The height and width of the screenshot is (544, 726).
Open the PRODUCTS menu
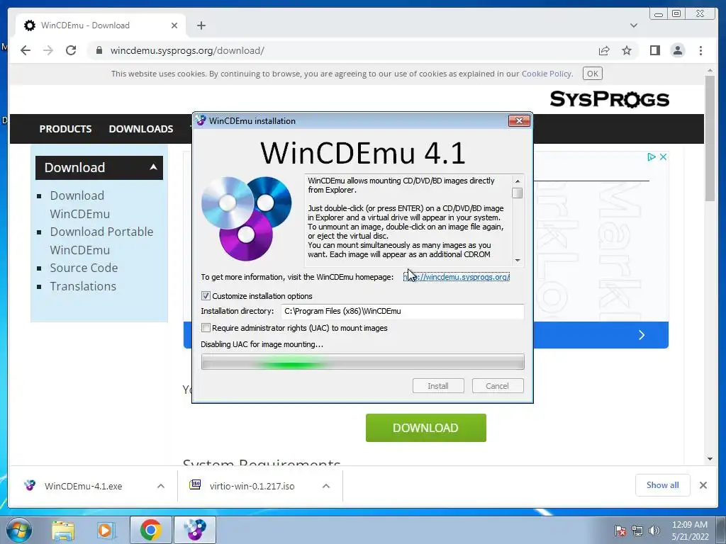pyautogui.click(x=65, y=129)
